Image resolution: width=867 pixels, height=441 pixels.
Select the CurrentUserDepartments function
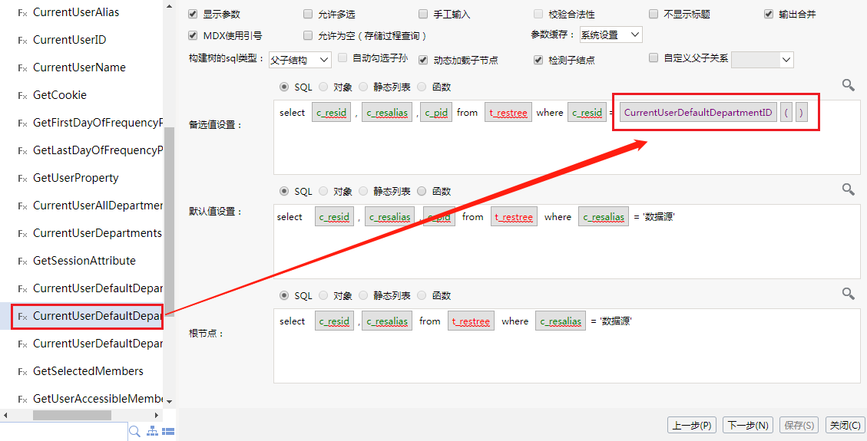click(98, 233)
